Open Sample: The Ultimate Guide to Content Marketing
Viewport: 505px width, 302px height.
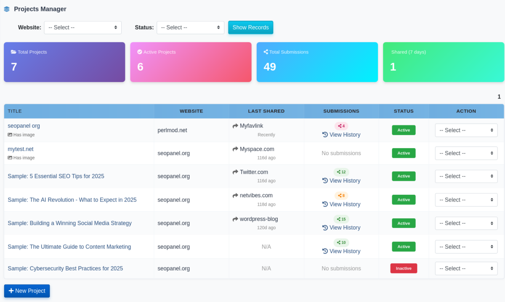coord(69,247)
